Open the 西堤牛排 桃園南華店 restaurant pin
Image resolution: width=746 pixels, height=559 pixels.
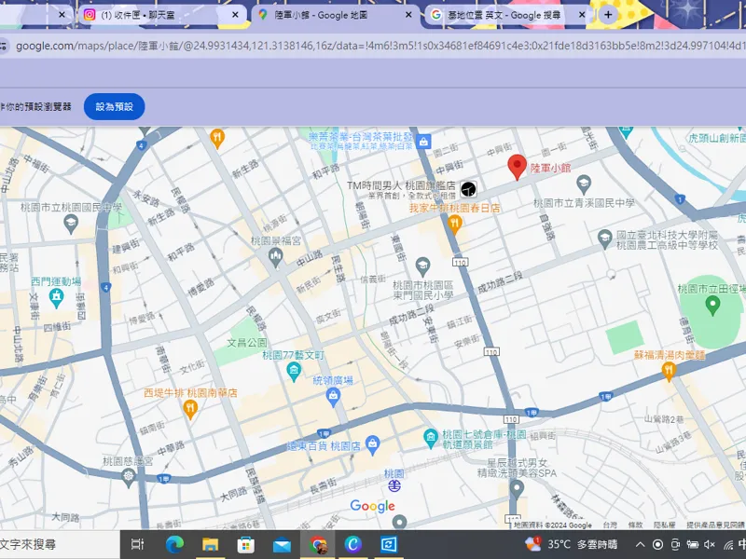click(190, 410)
